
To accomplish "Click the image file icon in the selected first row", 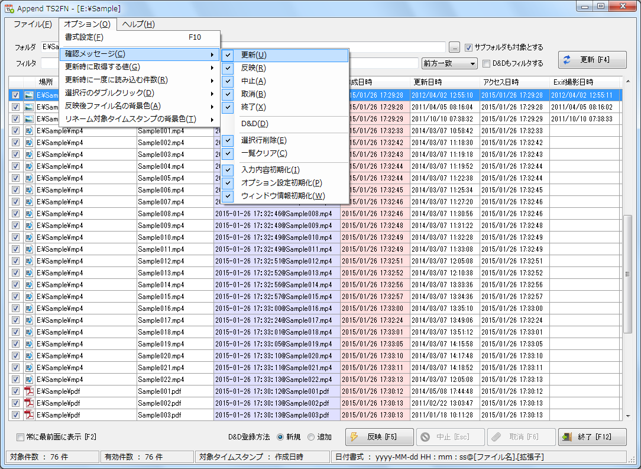I will (x=28, y=95).
